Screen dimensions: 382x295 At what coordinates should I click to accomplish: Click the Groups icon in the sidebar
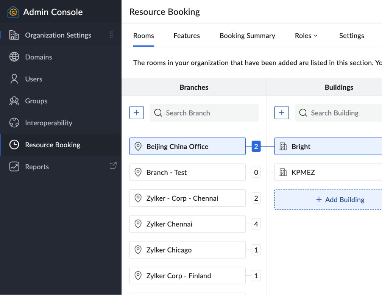14,101
